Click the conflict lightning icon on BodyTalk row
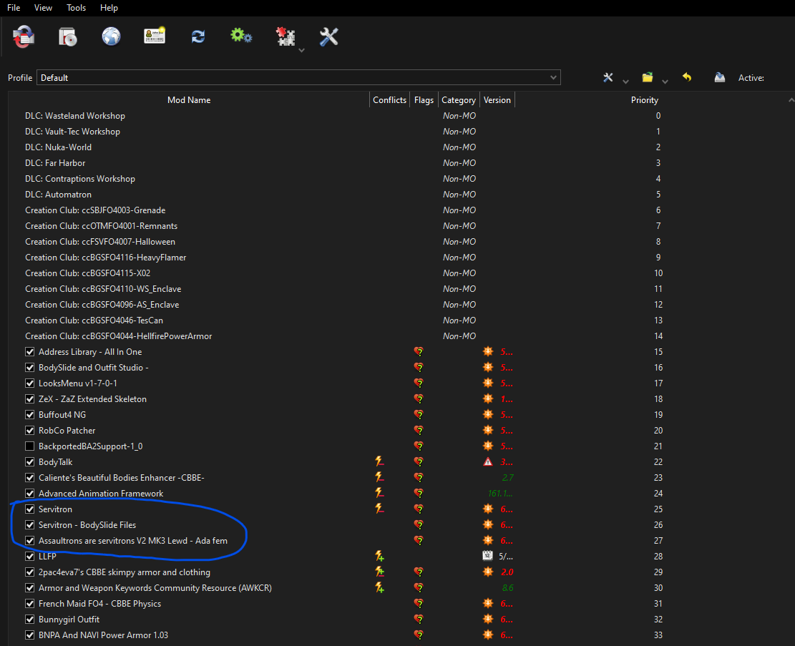 click(x=379, y=461)
